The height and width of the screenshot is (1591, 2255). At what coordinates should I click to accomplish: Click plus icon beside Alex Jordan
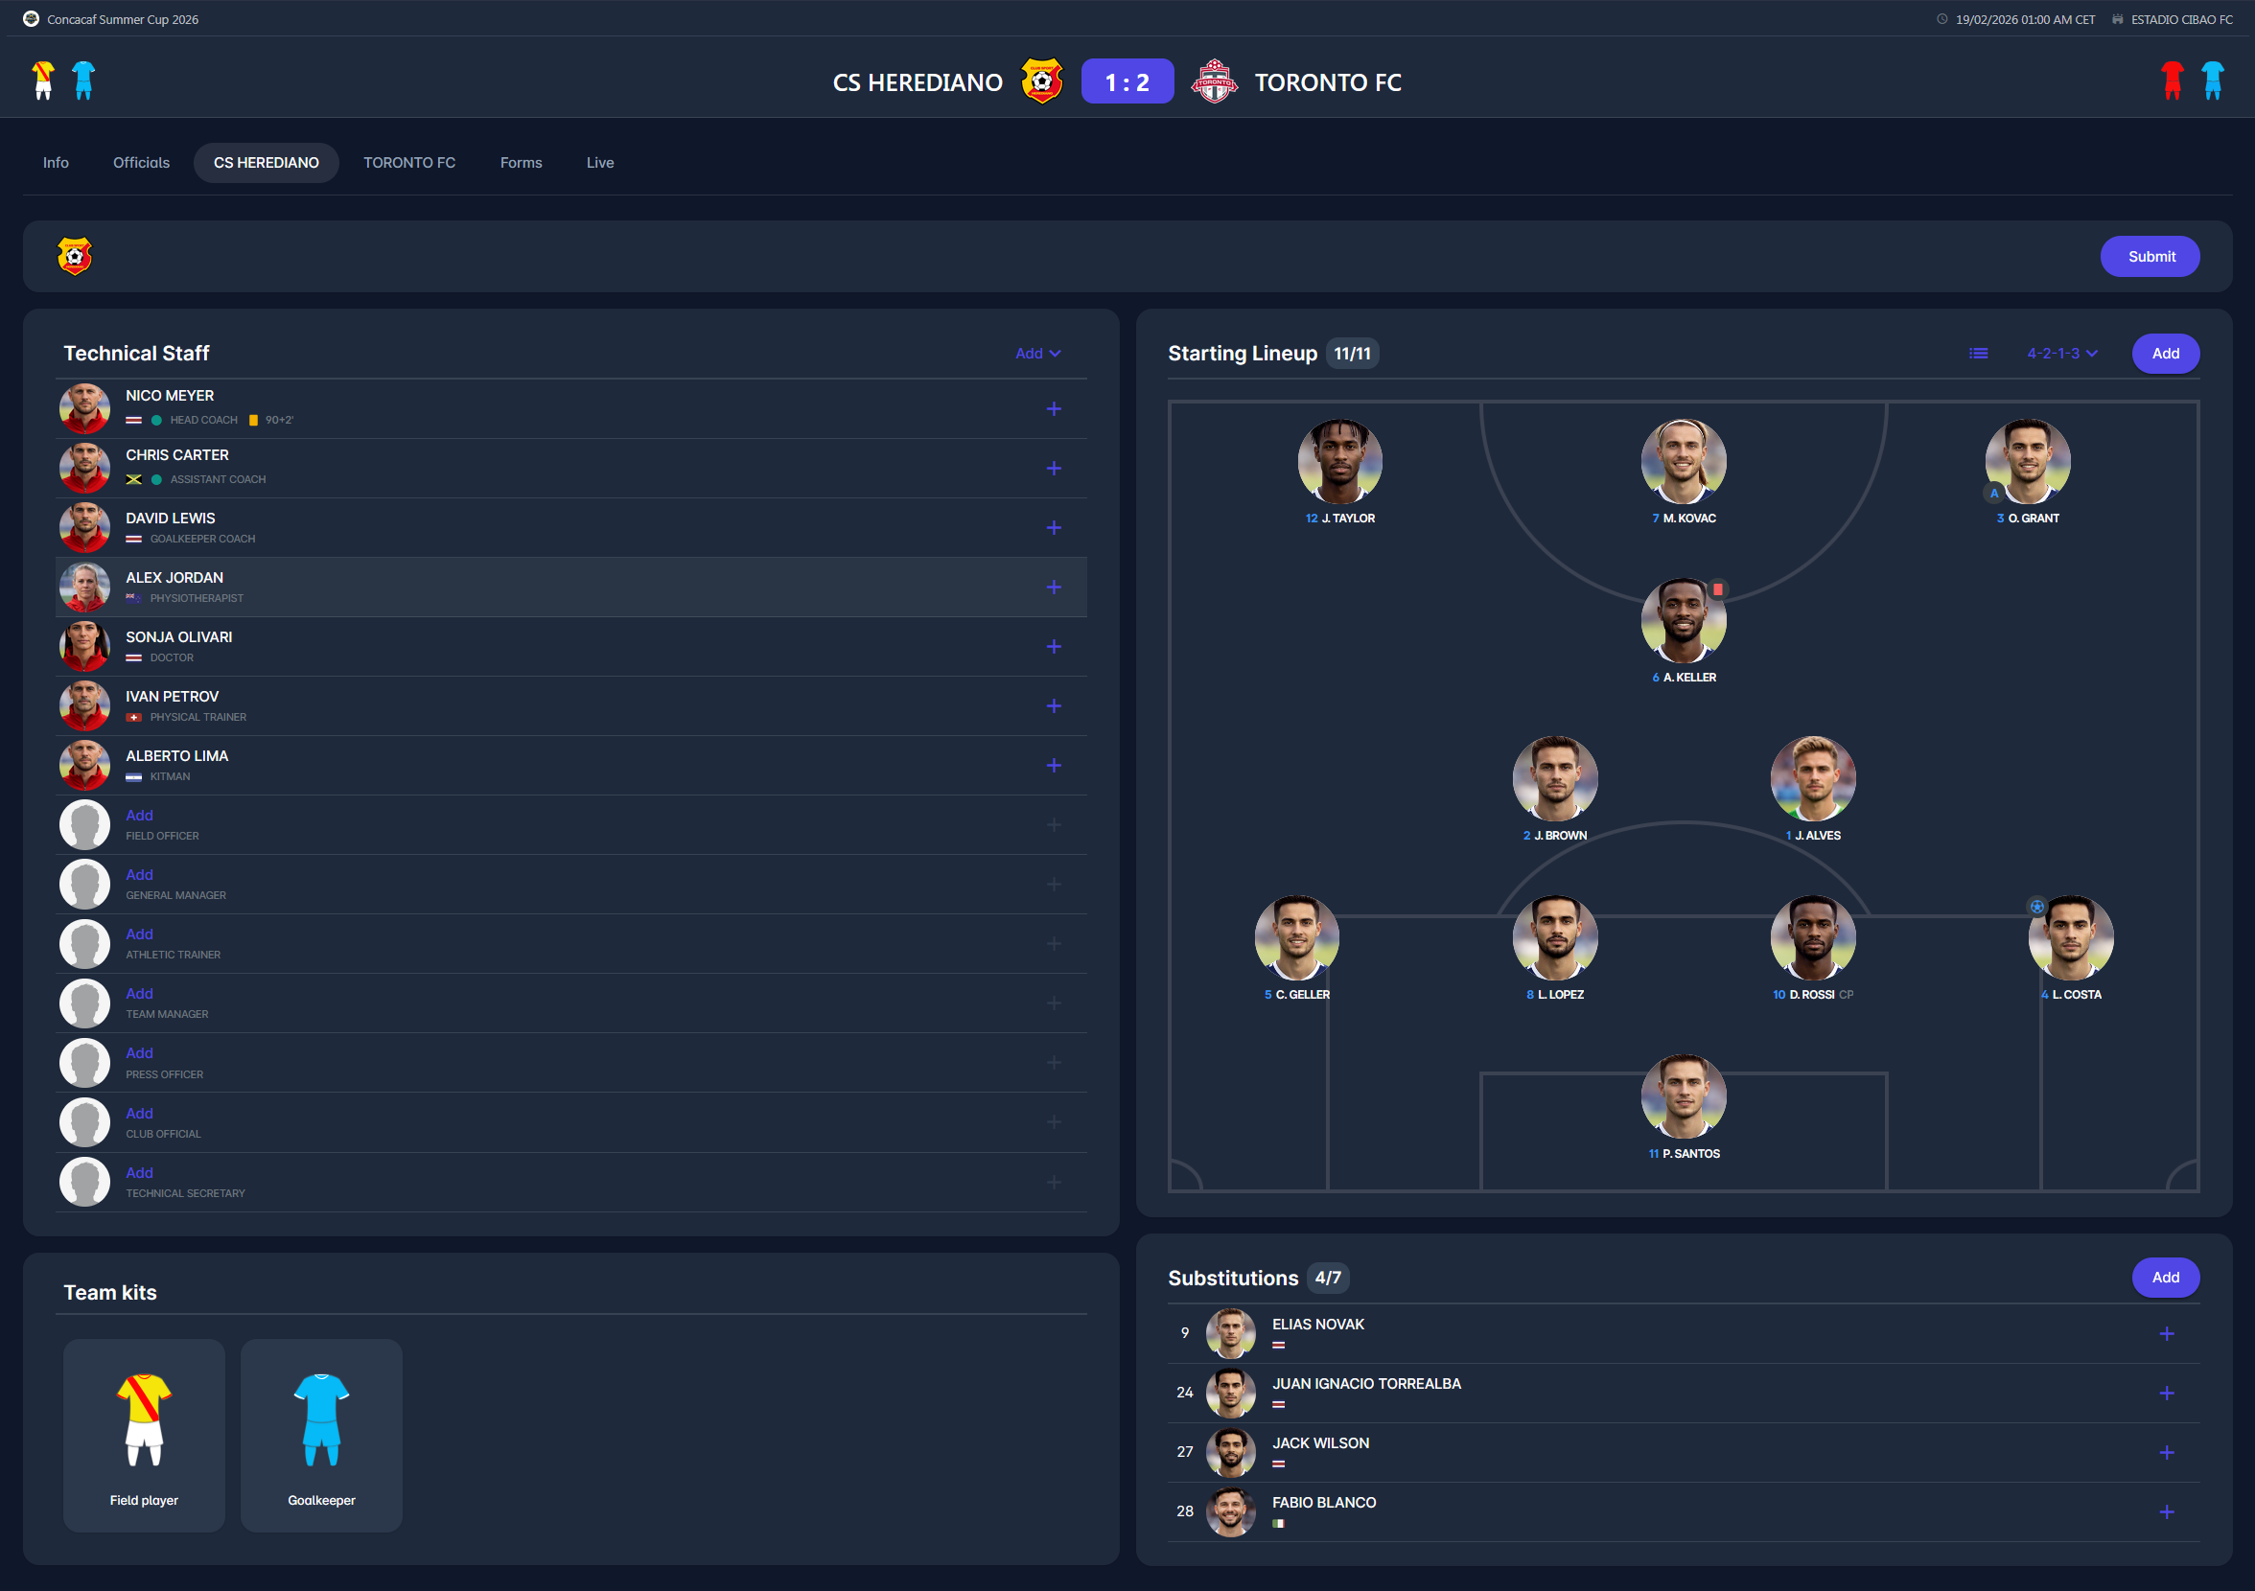point(1053,588)
